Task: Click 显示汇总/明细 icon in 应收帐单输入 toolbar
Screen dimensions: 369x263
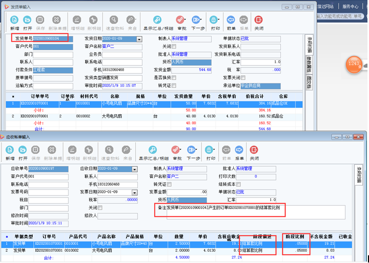Action: [x=153, y=150]
